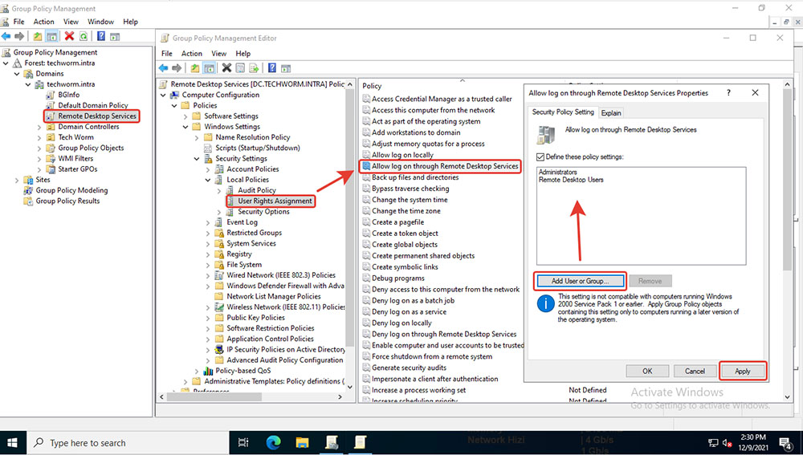The height and width of the screenshot is (455, 803).
Task: Click the Back arrow in Group Policy Management Editor toolbar
Action: [163, 68]
